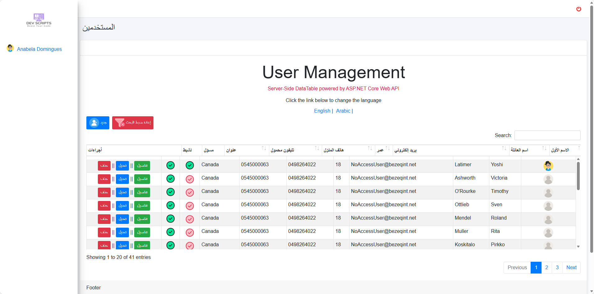The height and width of the screenshot is (294, 594).
Task: Open details (تفاصيل) for Roland Mendel
Action: [142, 219]
